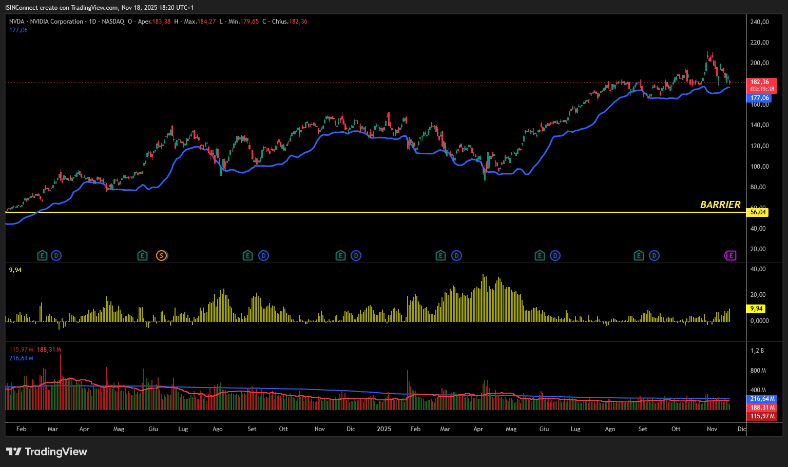Screen dimensions: 788x467
Task: Select the red 182,36 current price label
Action: (x=761, y=82)
